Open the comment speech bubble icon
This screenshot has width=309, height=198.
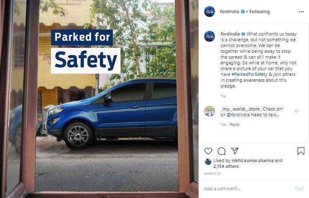(221, 151)
